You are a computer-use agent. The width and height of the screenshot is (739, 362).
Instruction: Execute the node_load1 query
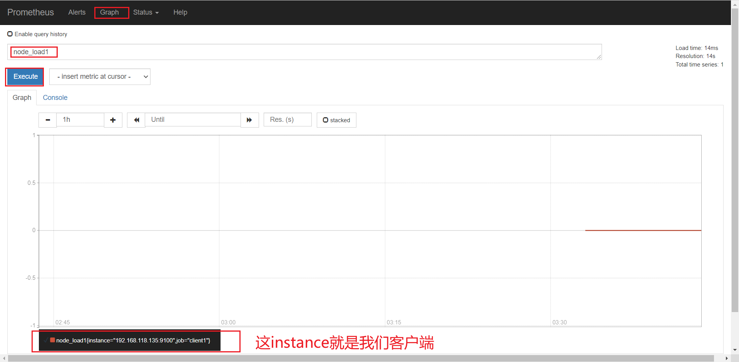(x=24, y=76)
